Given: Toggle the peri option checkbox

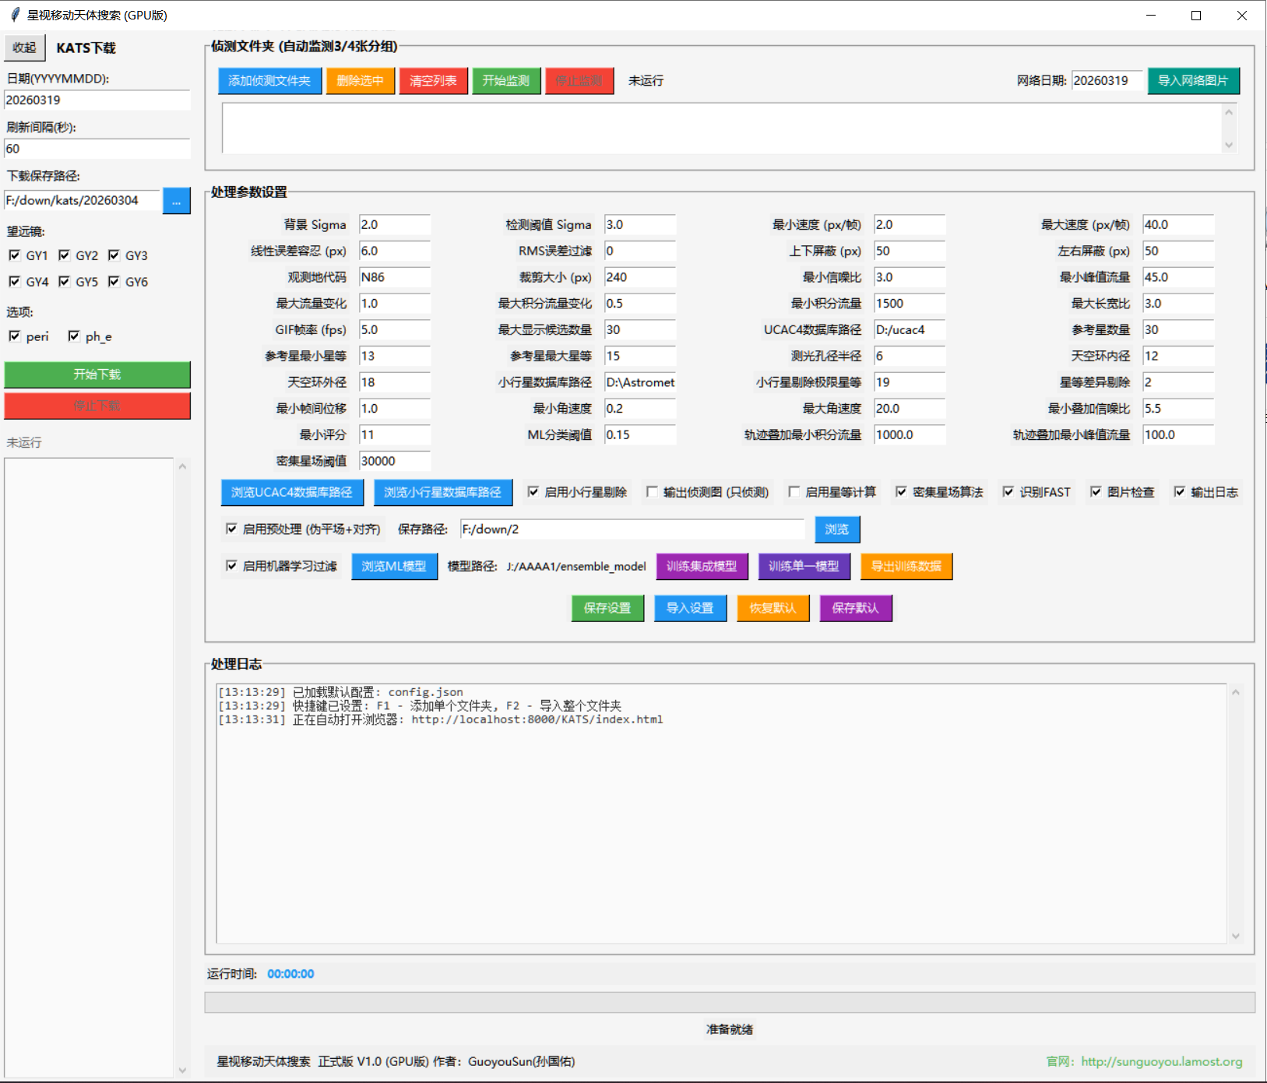Looking at the screenshot, I should click(15, 336).
